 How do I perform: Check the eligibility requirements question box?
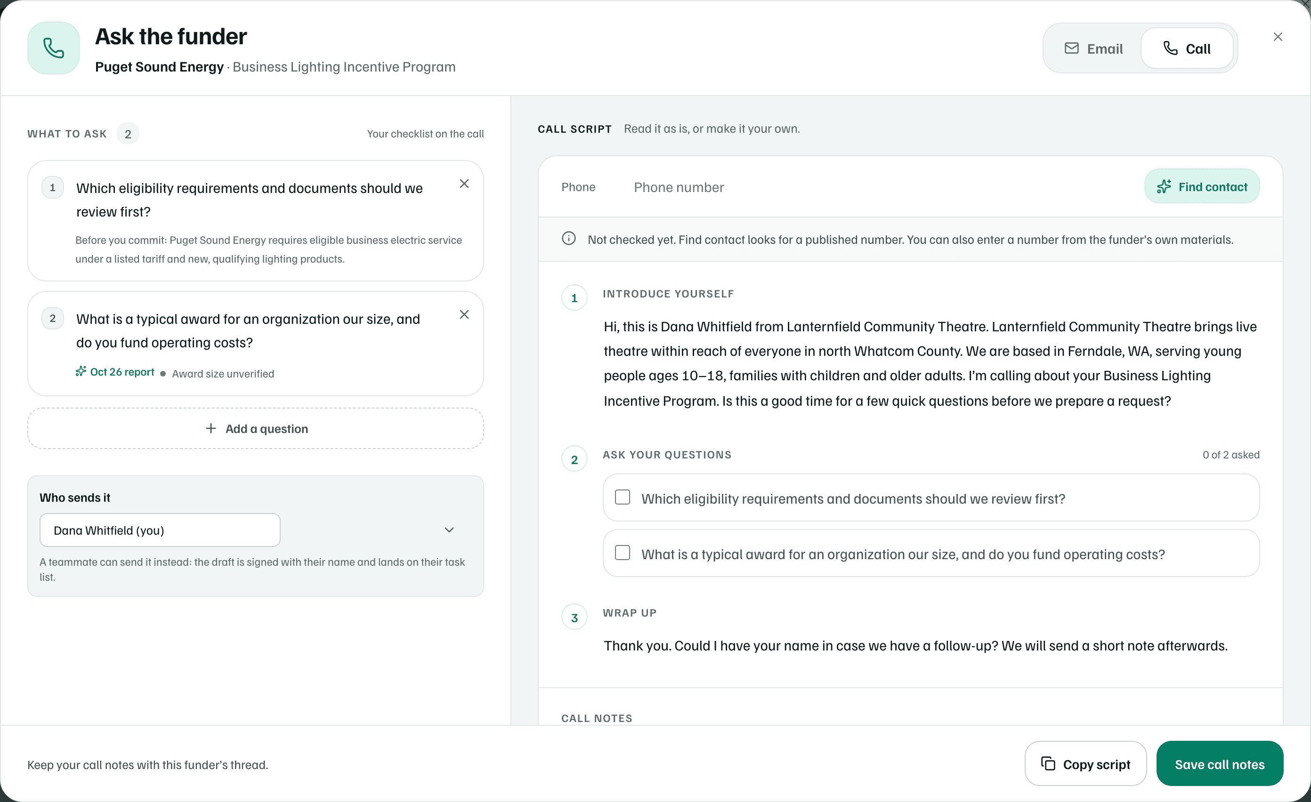click(x=623, y=497)
